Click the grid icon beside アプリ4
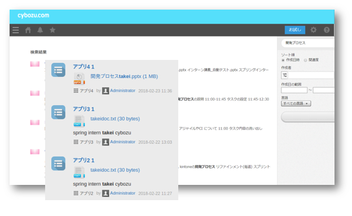352x216 pixels. (76, 90)
